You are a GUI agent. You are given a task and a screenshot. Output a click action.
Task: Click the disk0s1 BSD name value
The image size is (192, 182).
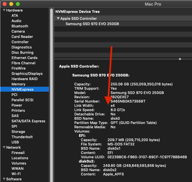pyautogui.click(x=114, y=148)
